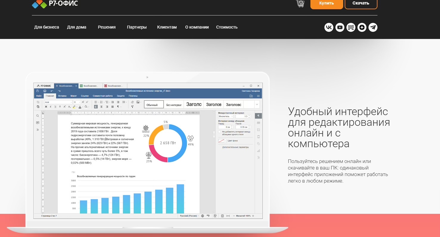Image resolution: width=440 pixels, height=237 pixels.
Task: Open the YouTube channel icon
Action: coord(340,27)
